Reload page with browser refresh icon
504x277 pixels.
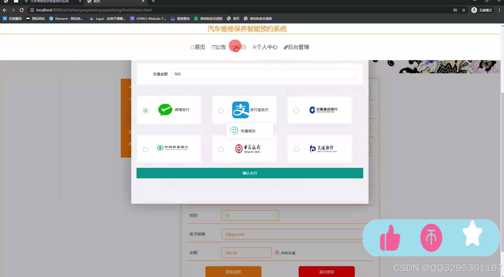(x=22, y=10)
